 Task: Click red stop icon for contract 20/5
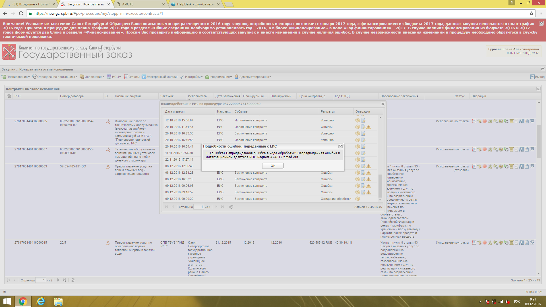click(x=485, y=243)
